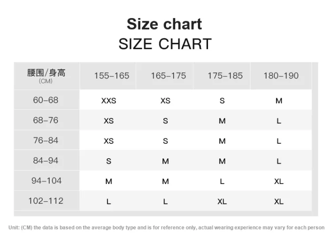Select the 84–94 waist row label
332x252 pixels.
46,160
